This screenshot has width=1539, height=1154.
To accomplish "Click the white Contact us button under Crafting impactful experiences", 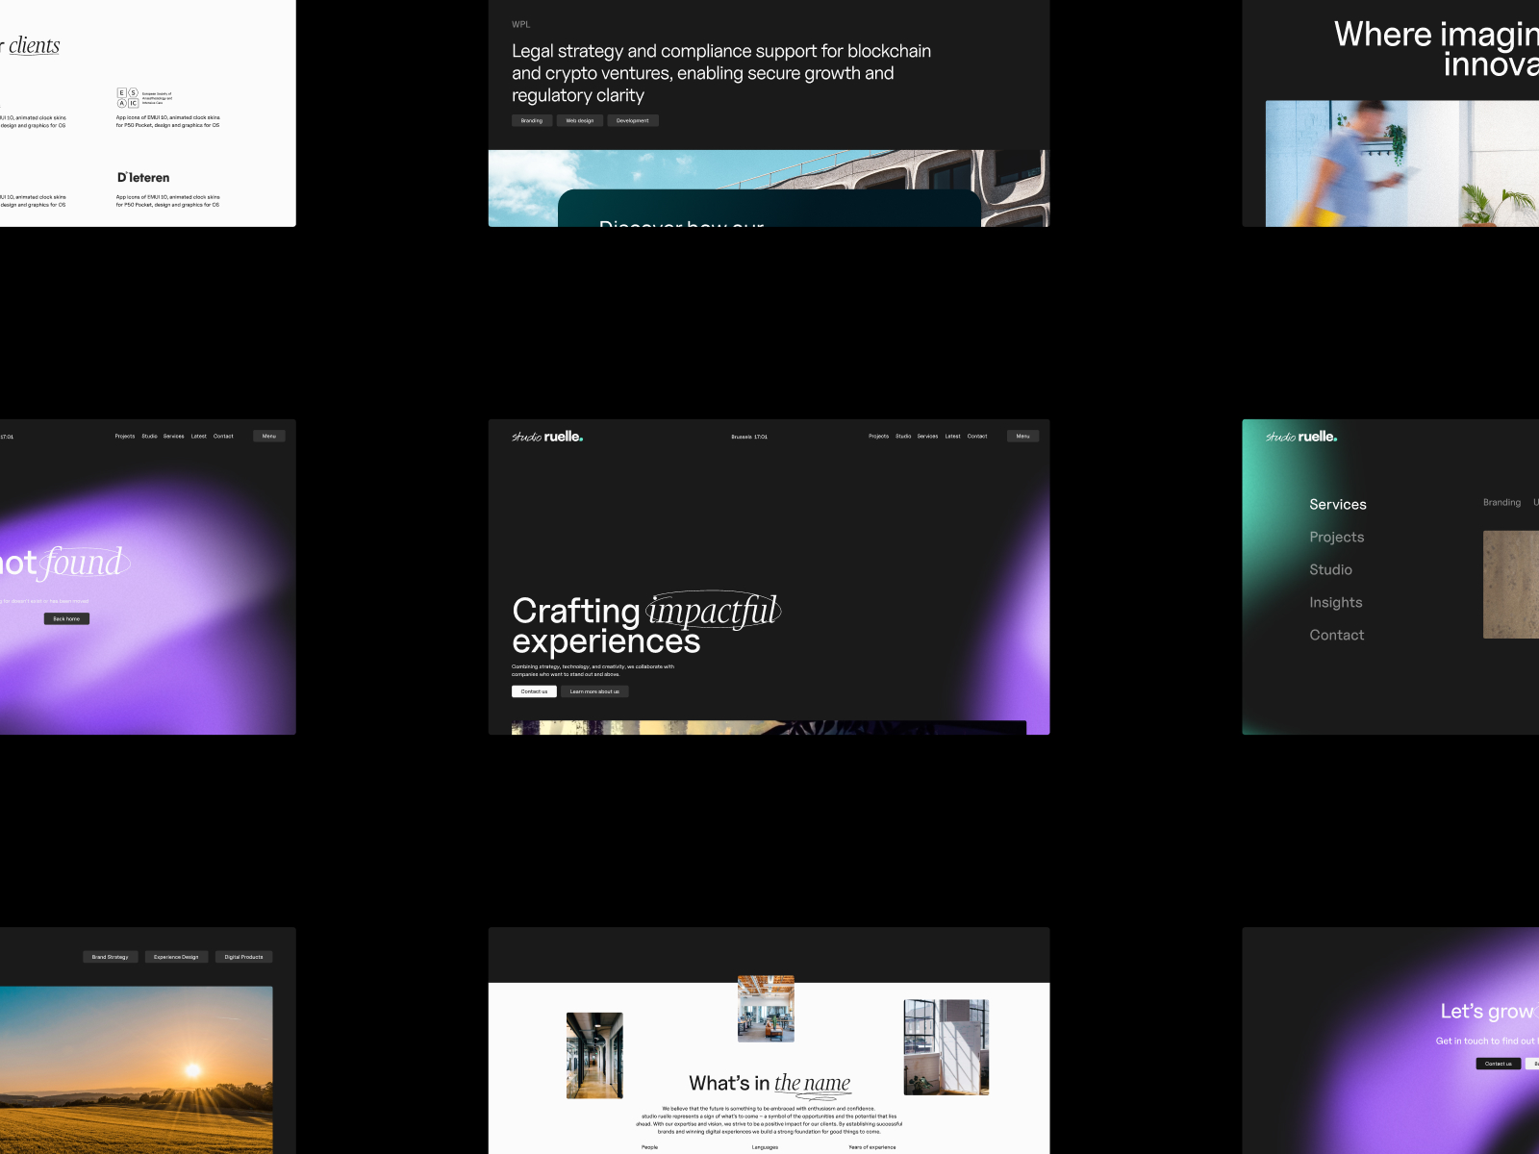I will pos(534,691).
